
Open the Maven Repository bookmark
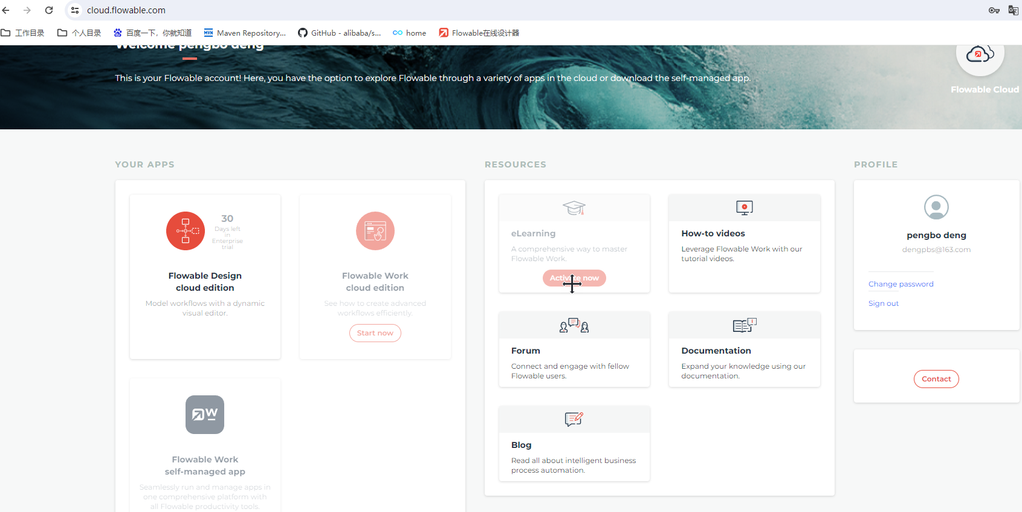point(245,33)
